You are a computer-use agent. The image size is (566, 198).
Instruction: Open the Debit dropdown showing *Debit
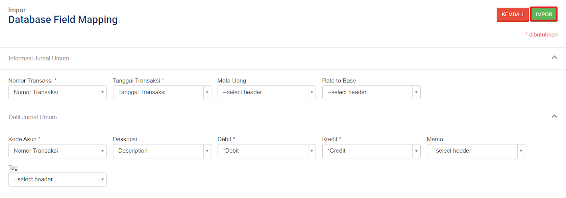tap(267, 151)
